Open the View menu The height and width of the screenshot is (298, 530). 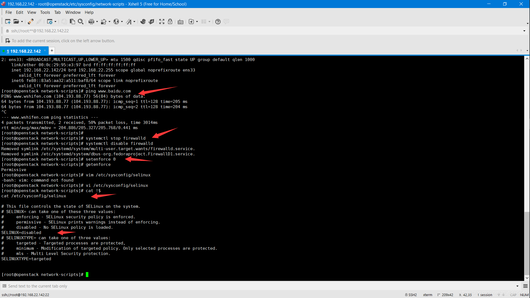pyautogui.click(x=31, y=12)
